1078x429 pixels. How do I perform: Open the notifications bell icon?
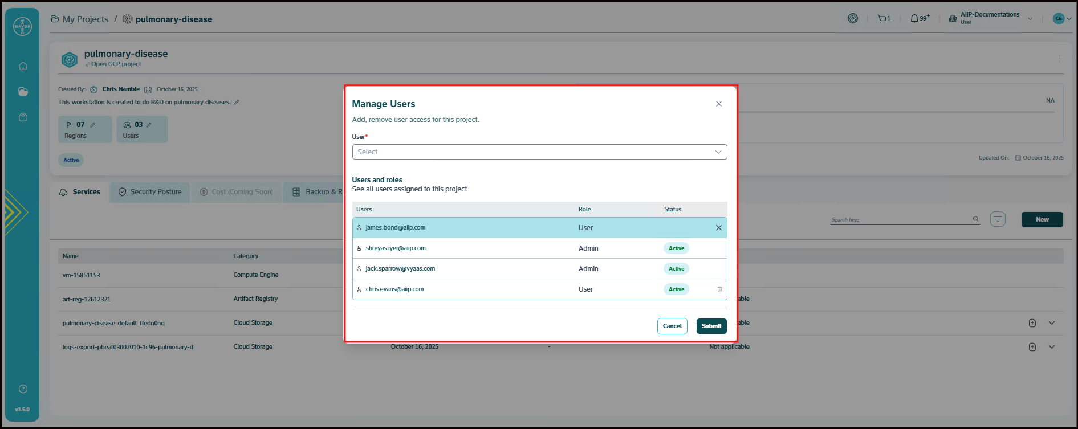click(914, 19)
